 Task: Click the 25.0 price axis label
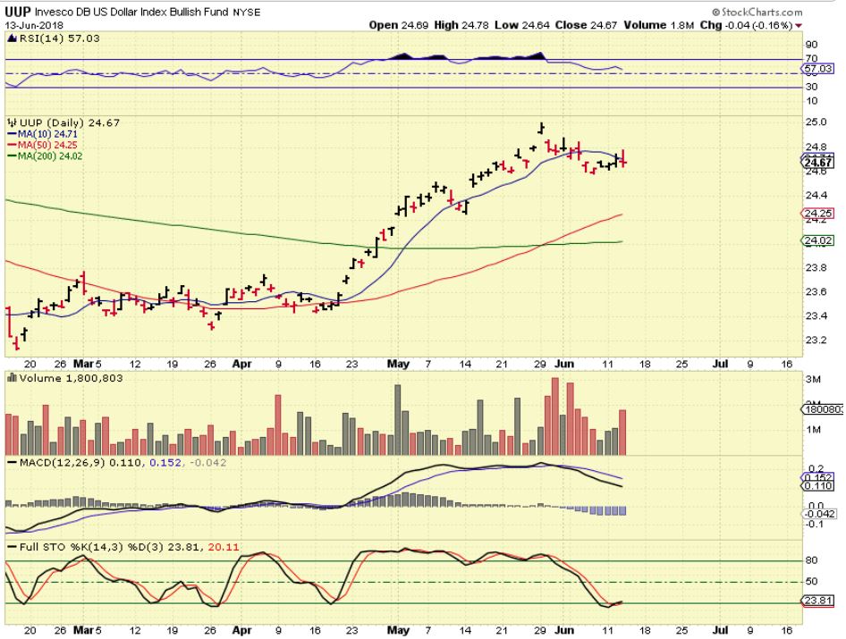[x=816, y=122]
